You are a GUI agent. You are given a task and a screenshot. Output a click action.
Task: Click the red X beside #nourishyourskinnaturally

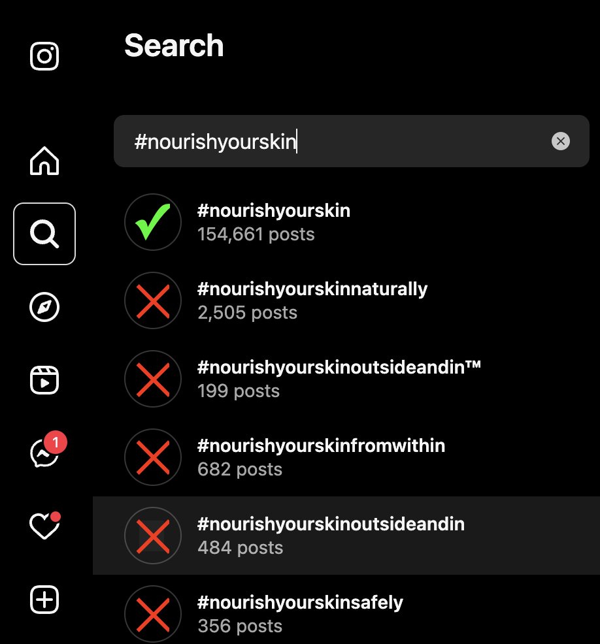(152, 300)
